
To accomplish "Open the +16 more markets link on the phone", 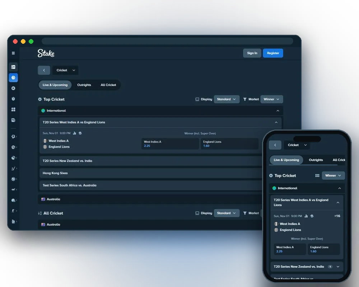I will pos(337,216).
